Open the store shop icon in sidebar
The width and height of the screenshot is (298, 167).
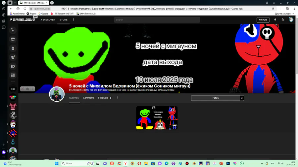coord(13,39)
